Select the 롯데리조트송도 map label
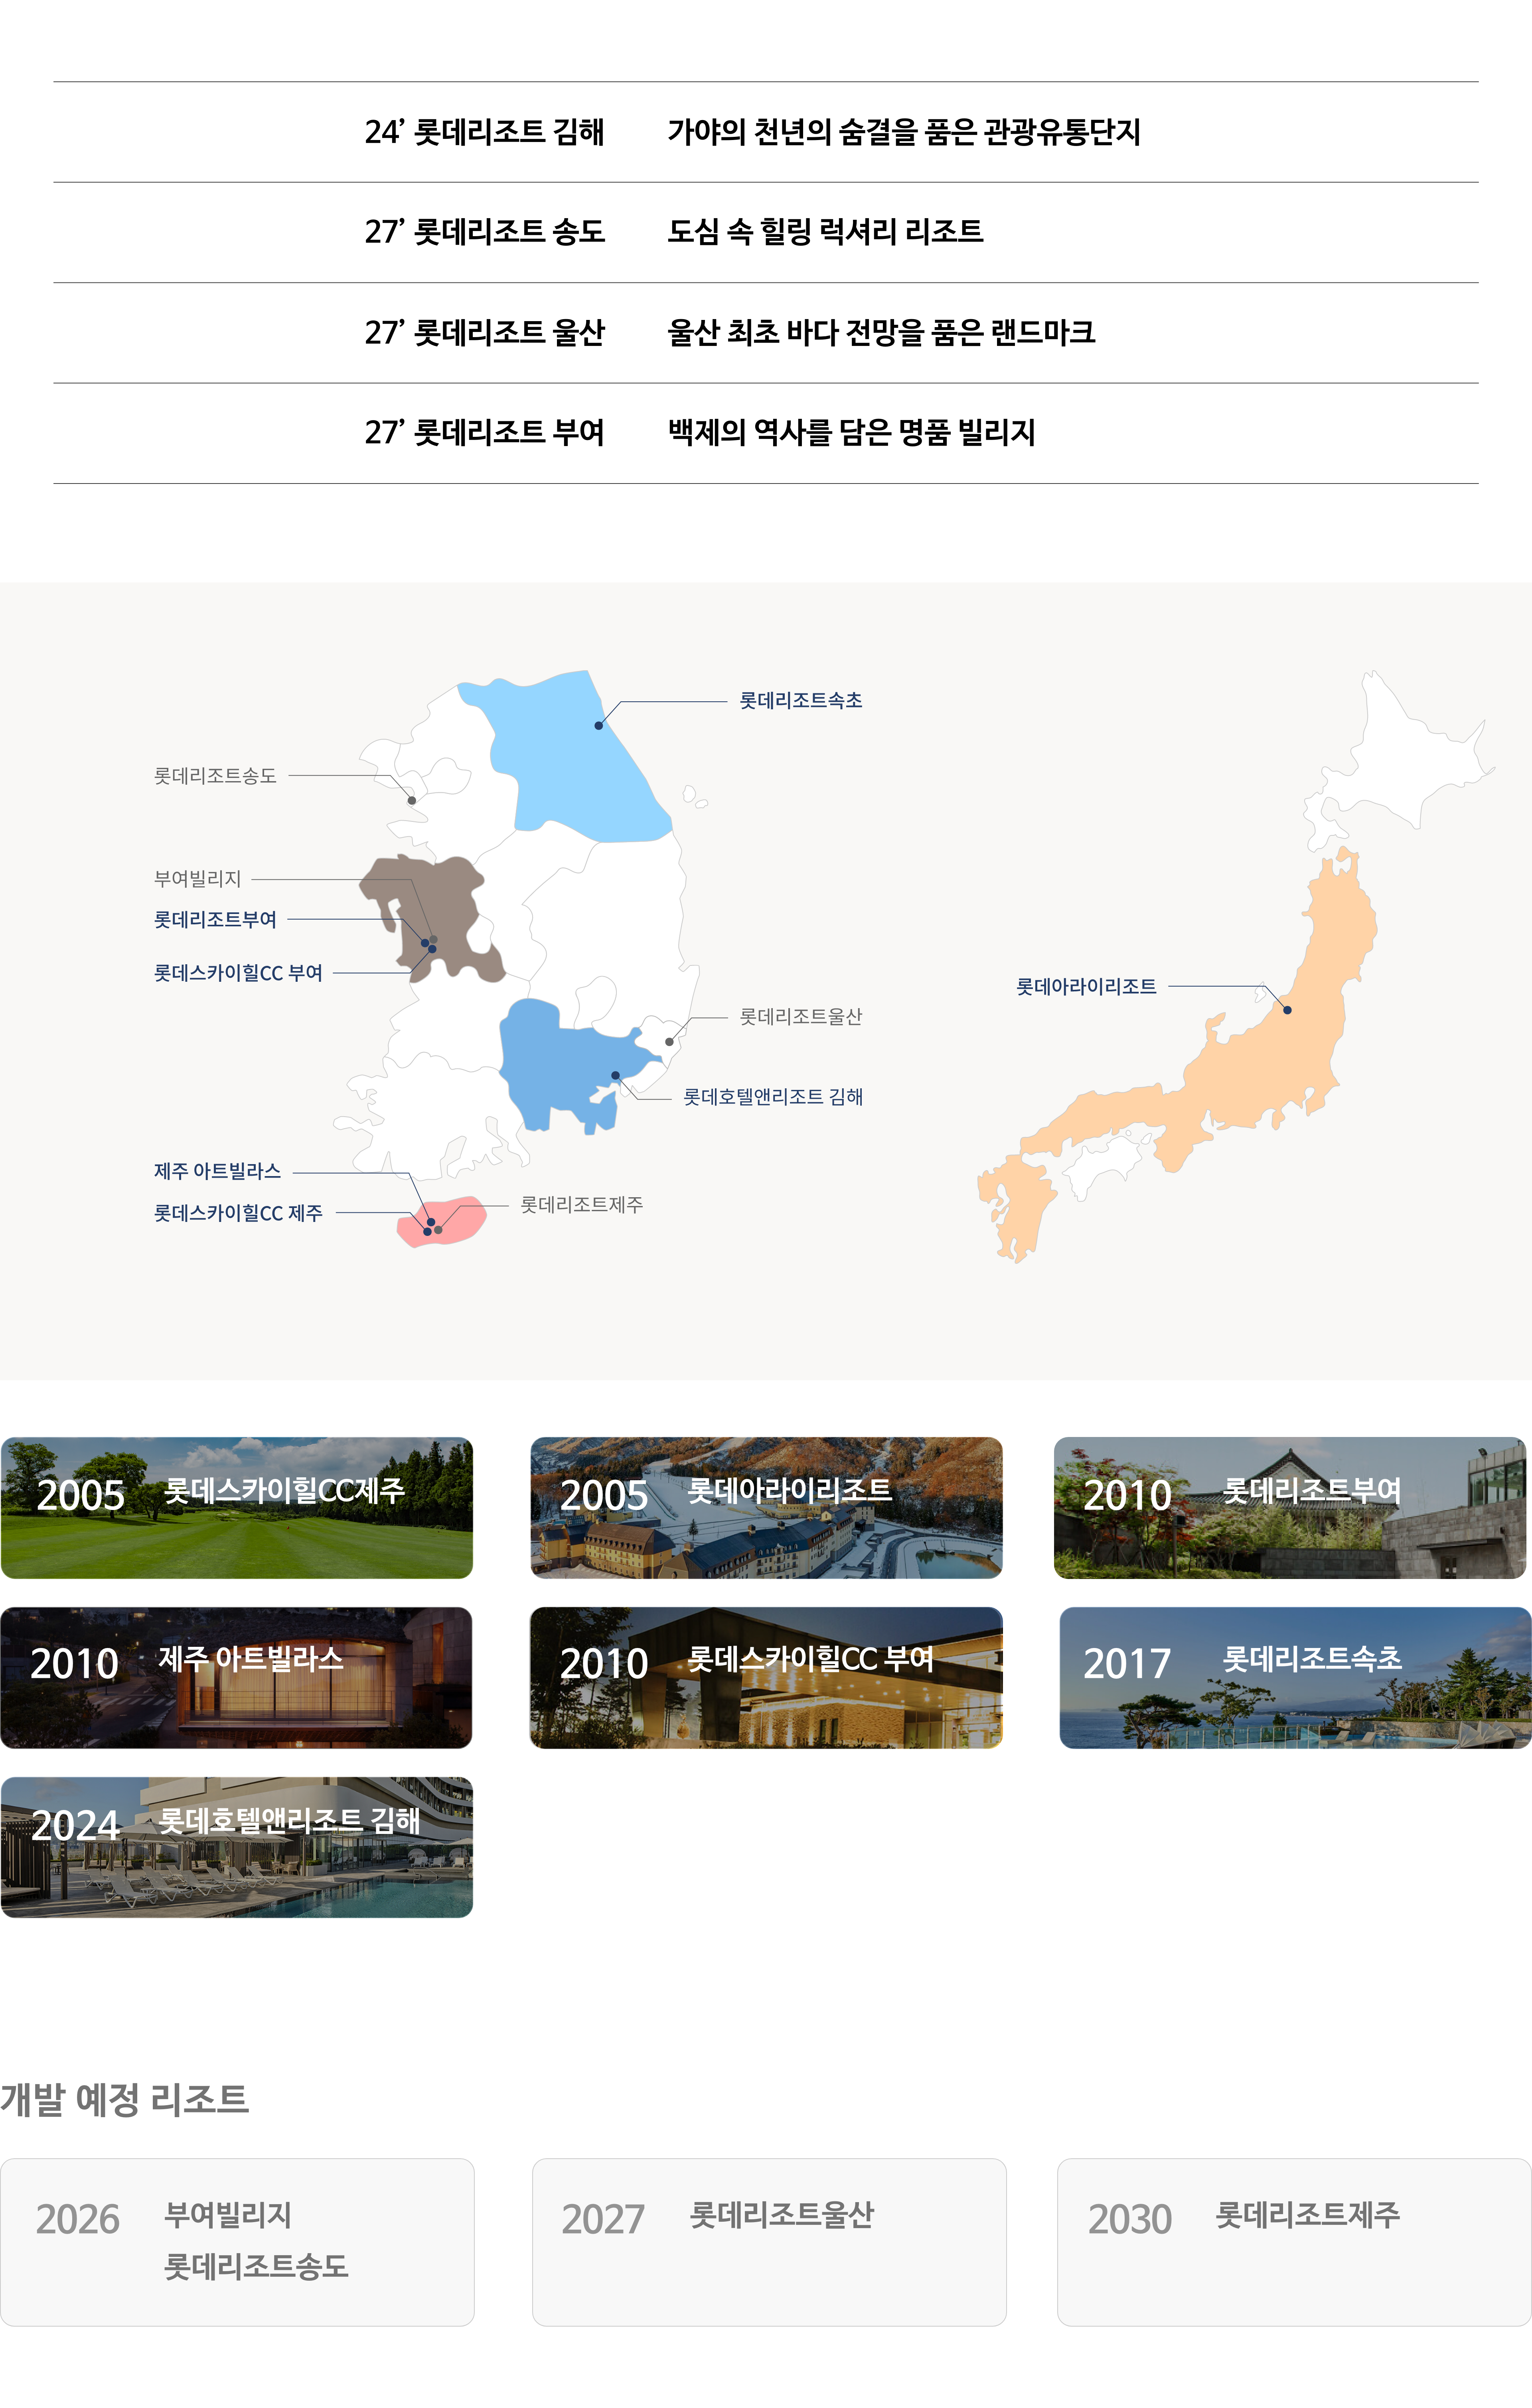Screen dimensions: 1532x2408 pyautogui.click(x=215, y=776)
